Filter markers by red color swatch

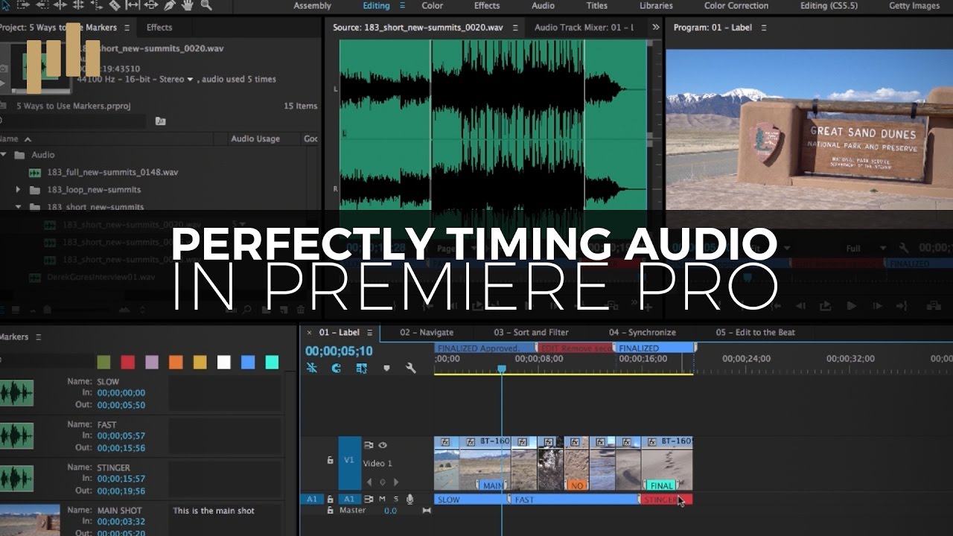[x=127, y=363]
